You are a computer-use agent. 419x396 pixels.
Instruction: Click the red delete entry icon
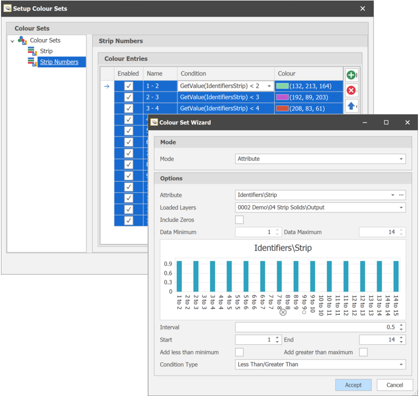[351, 90]
